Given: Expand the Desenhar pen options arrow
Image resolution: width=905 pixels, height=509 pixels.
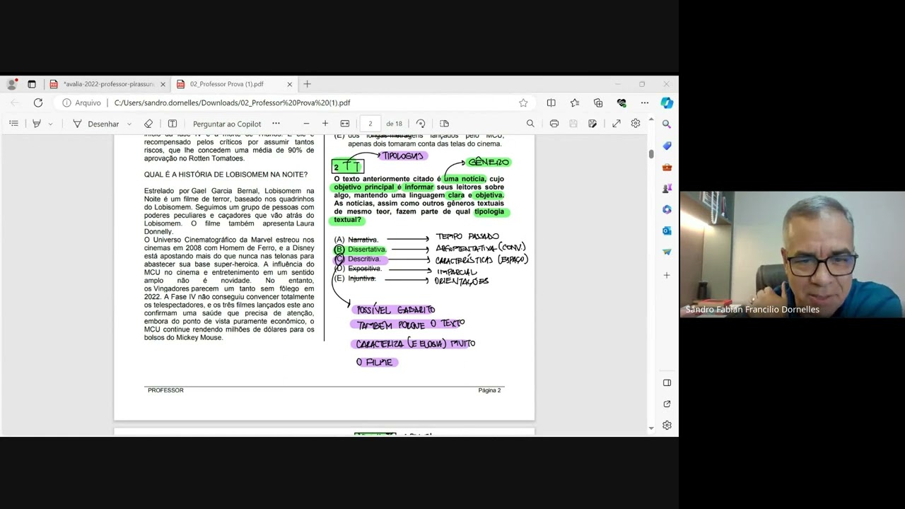Looking at the screenshot, I should pos(129,124).
